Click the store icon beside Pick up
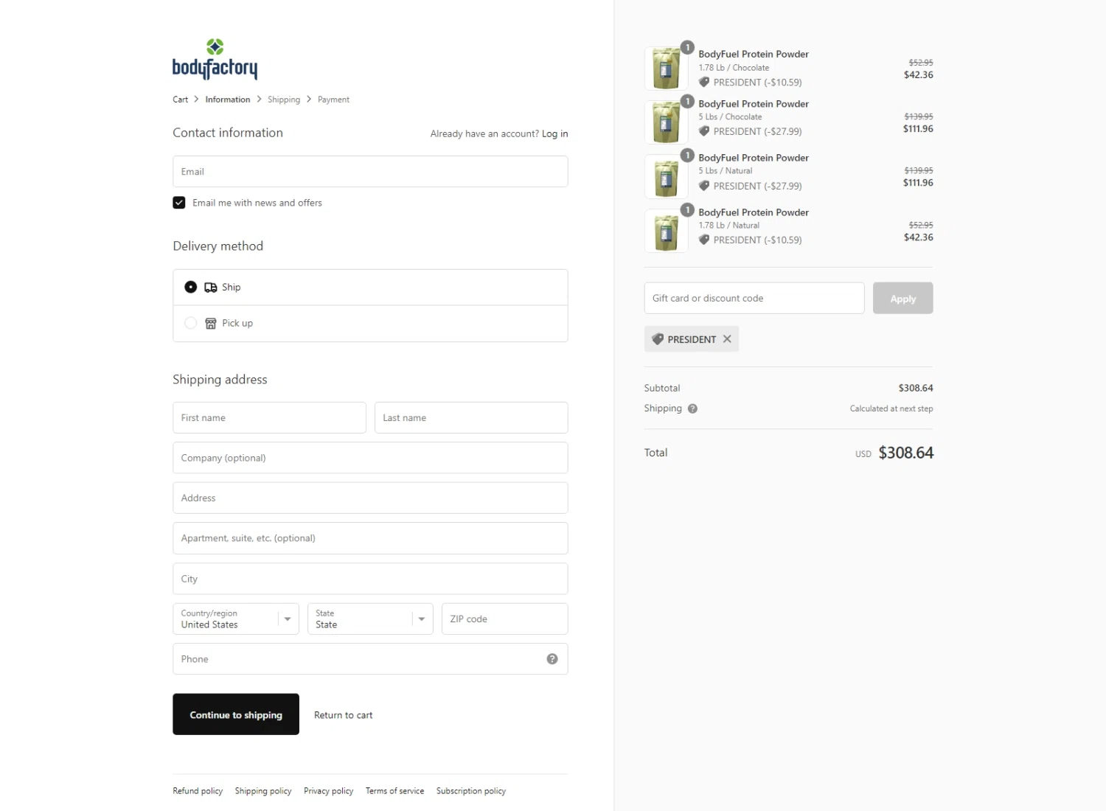The height and width of the screenshot is (811, 1106). pyautogui.click(x=211, y=324)
